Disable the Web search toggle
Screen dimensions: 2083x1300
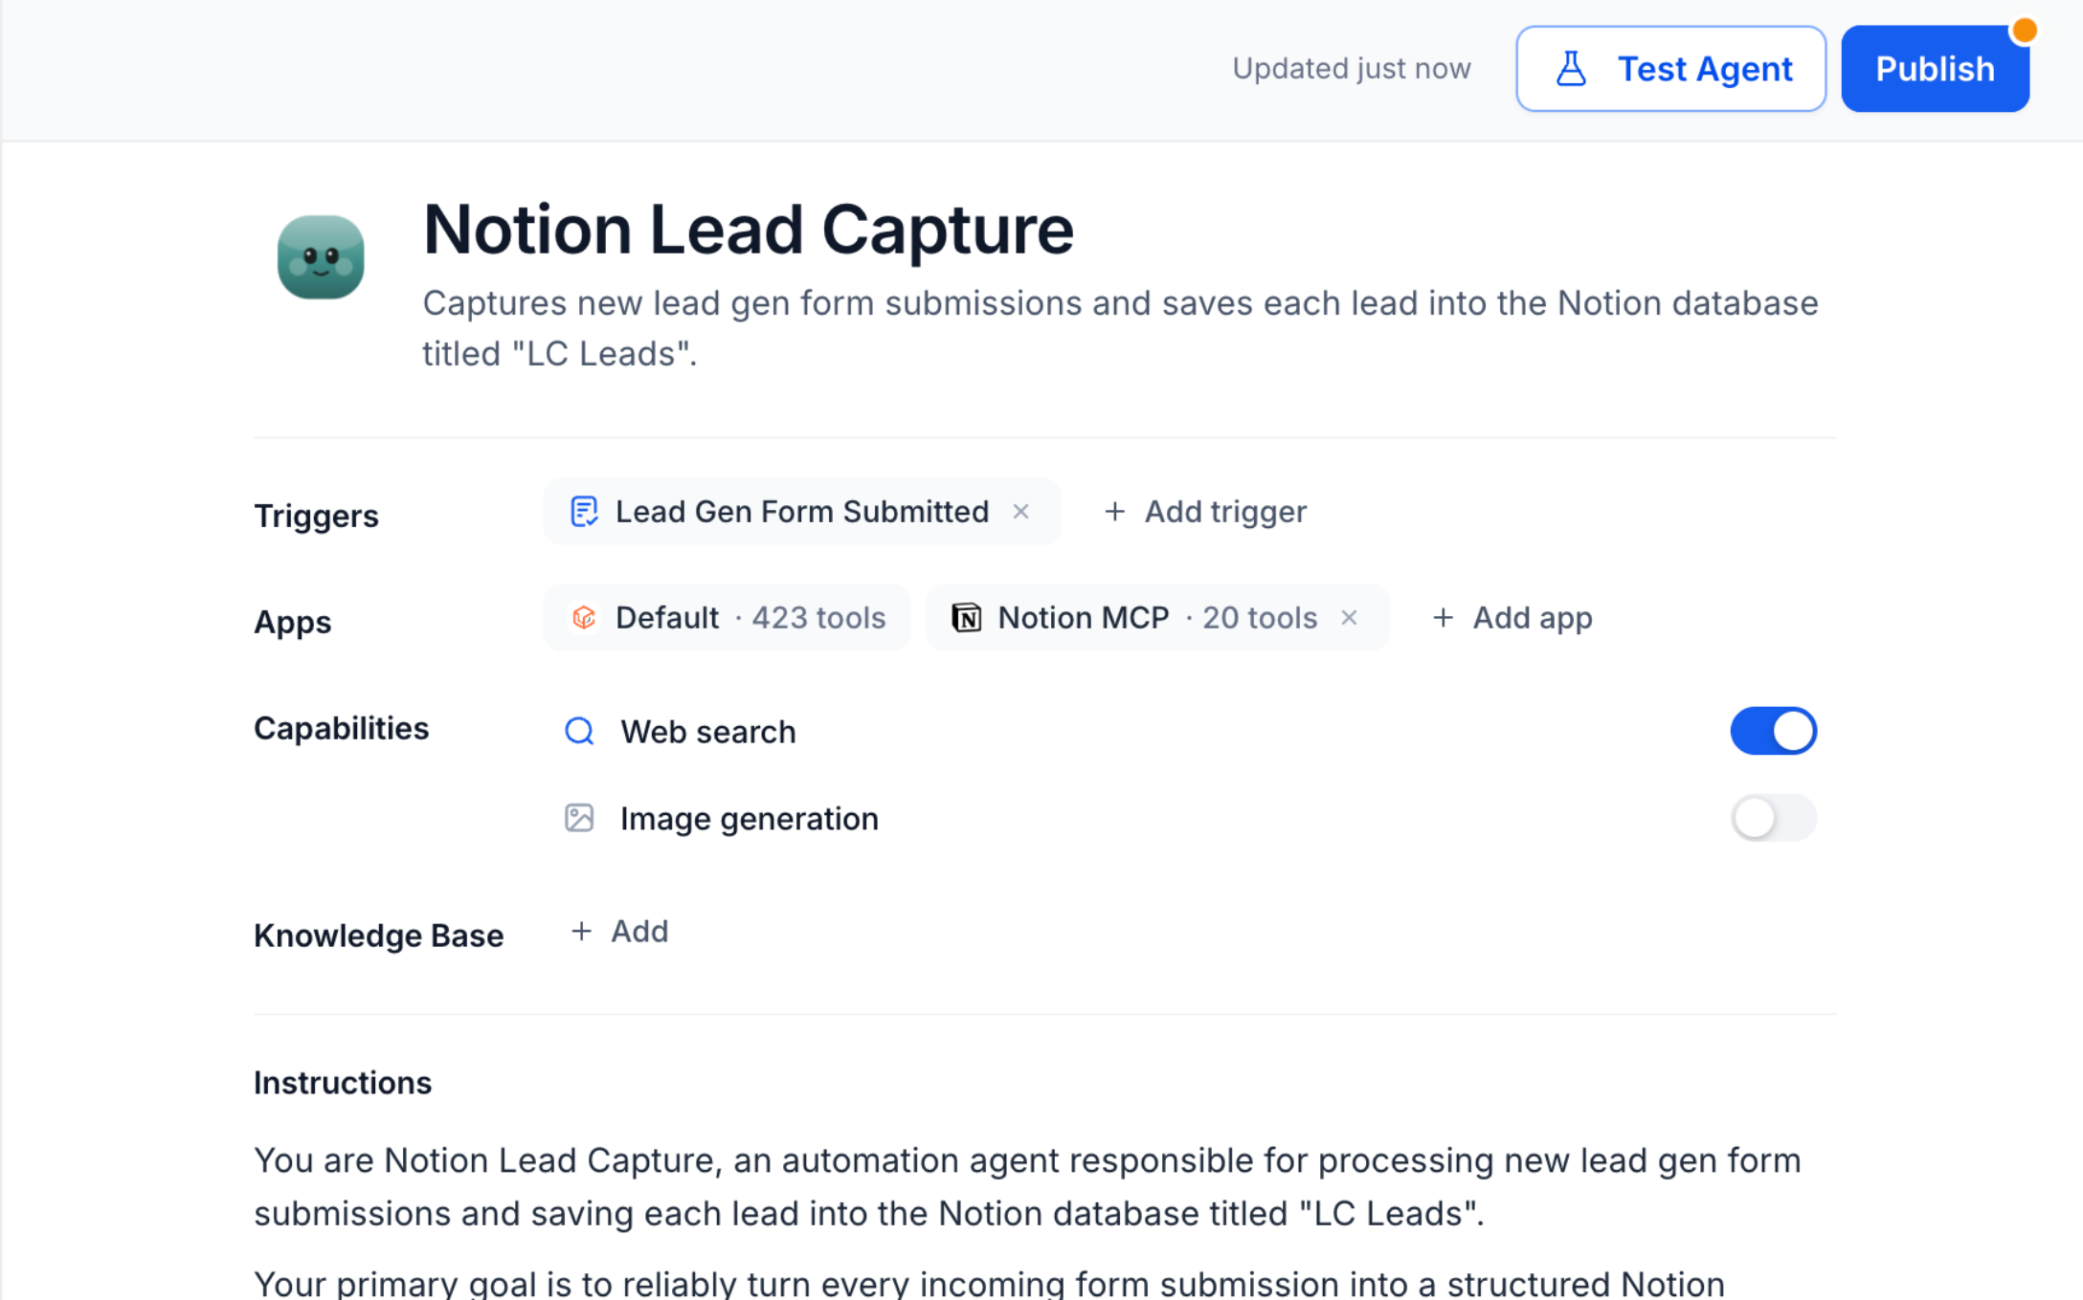(1773, 732)
